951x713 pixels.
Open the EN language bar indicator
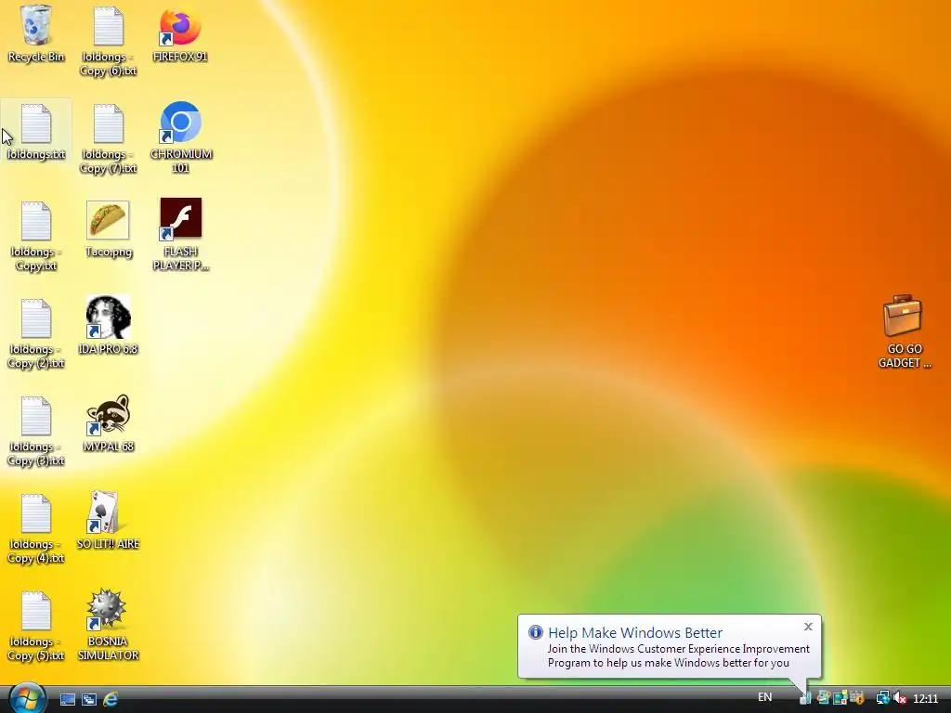pyautogui.click(x=765, y=697)
